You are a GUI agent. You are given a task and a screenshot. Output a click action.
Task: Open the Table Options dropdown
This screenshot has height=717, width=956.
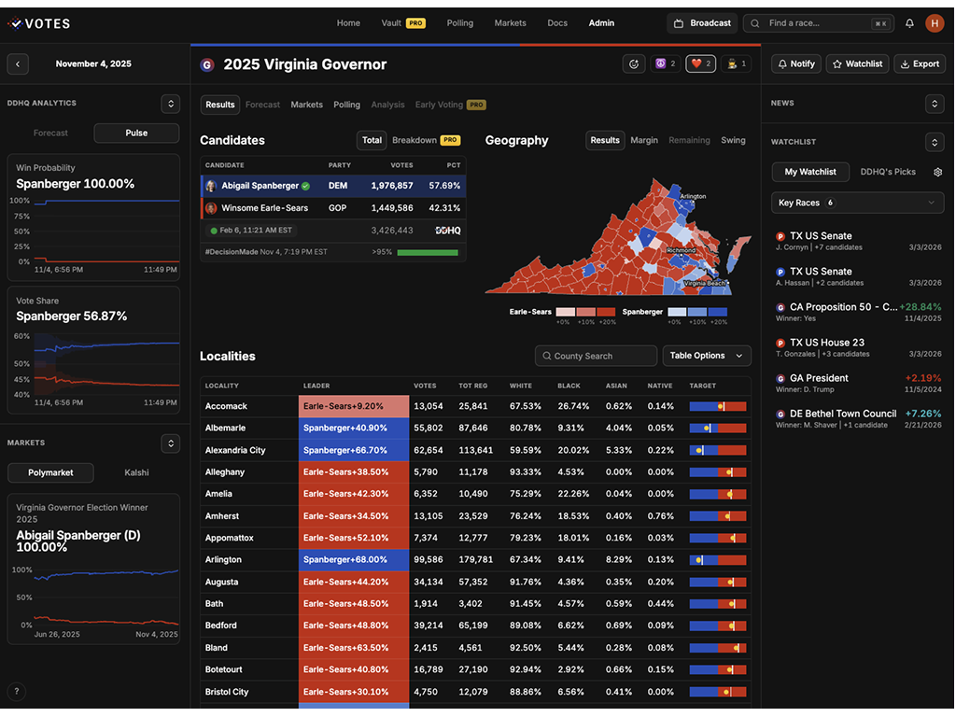706,356
